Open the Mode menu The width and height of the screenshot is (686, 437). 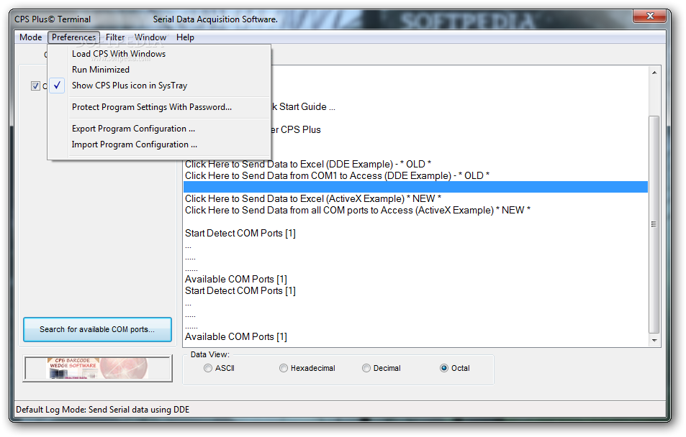(31, 37)
